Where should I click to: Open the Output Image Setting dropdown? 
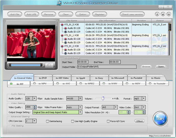pyautogui.click(x=80, y=112)
